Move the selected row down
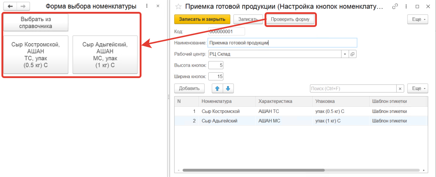 pyautogui.click(x=228, y=88)
